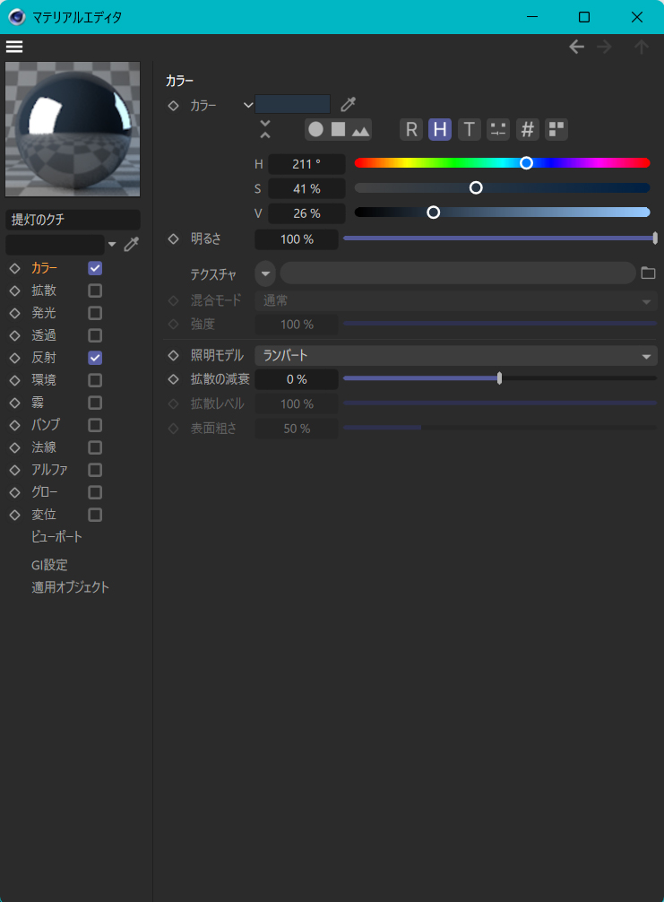
Task: Disable the 反射 channel checkbox
Action: point(95,358)
